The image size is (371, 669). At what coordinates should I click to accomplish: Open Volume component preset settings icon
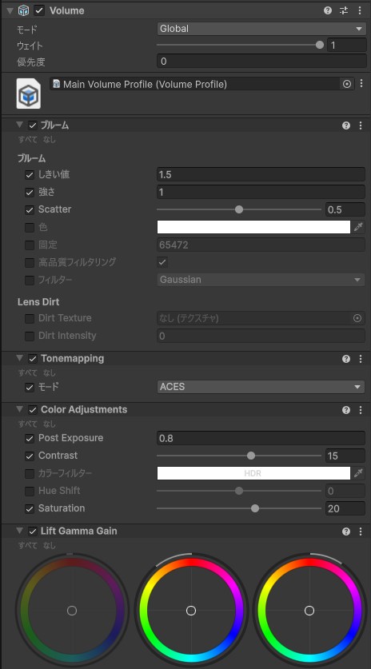[x=344, y=10]
